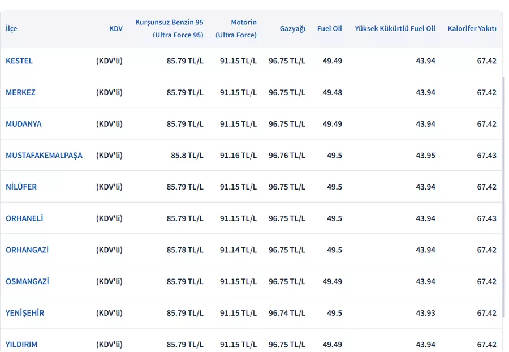The width and height of the screenshot is (509, 352).
Task: Select the MUDANYA district link
Action: click(24, 124)
